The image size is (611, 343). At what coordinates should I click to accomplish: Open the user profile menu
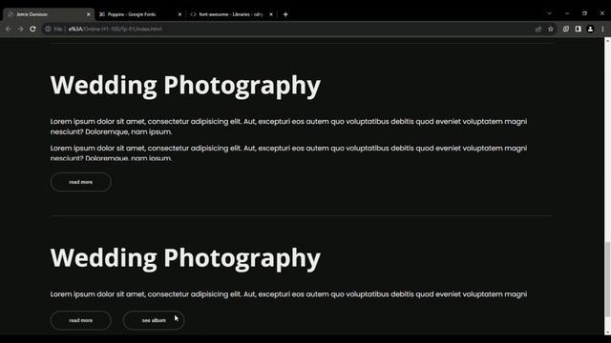pyautogui.click(x=590, y=29)
